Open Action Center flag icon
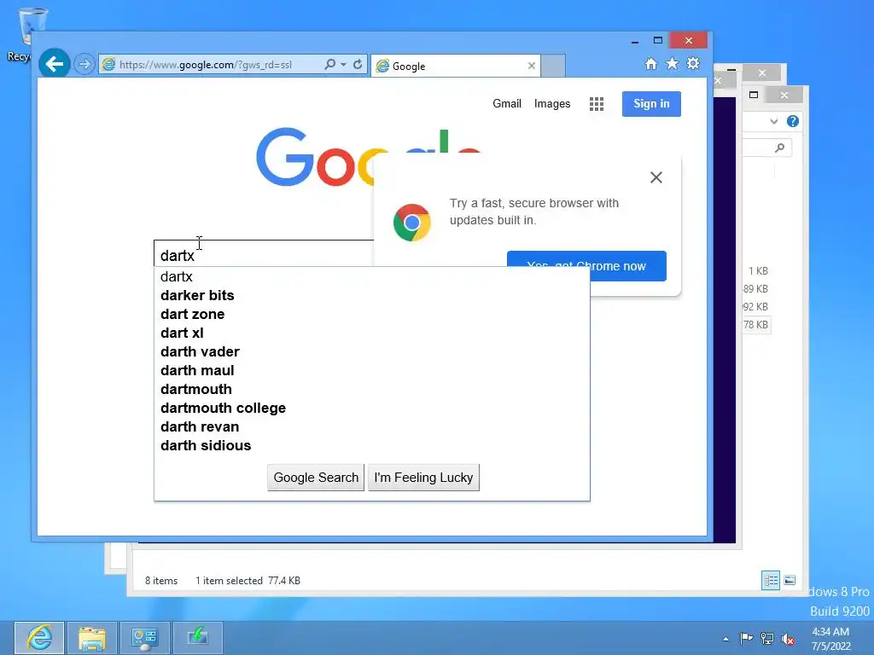The height and width of the screenshot is (655, 874). tap(746, 638)
